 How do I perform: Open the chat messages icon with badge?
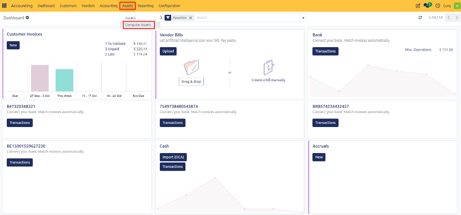point(427,5)
